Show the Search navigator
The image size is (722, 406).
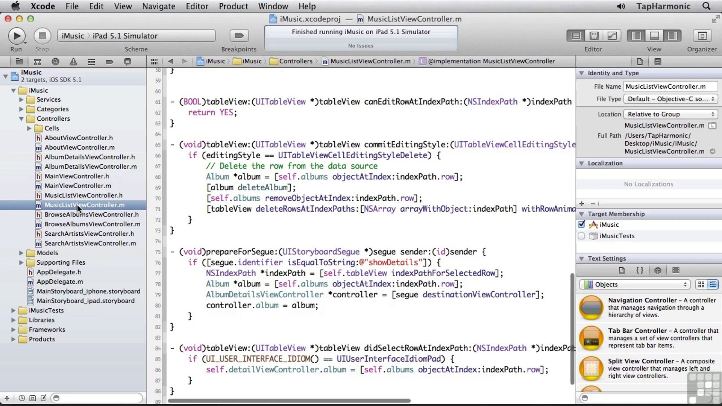pos(55,62)
